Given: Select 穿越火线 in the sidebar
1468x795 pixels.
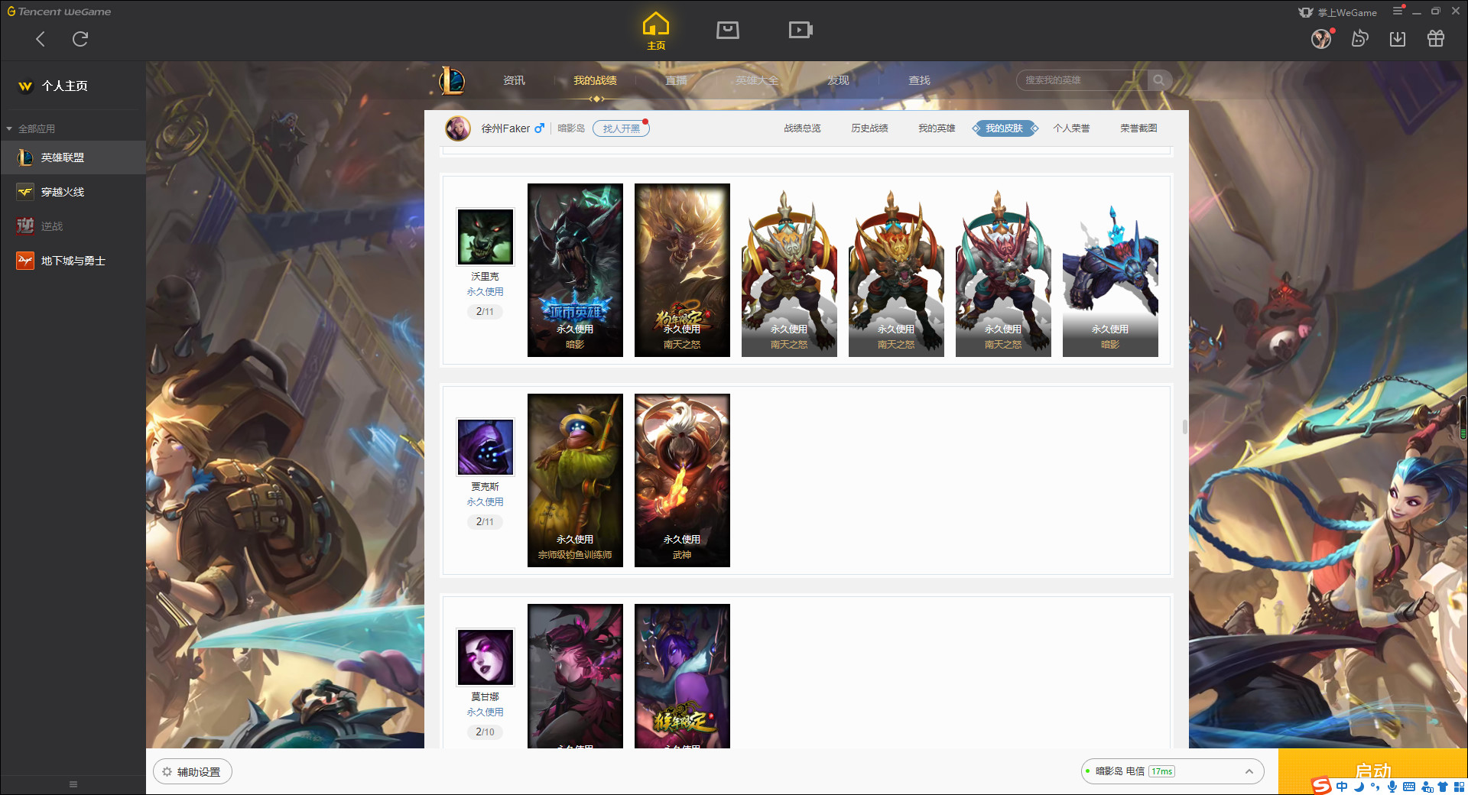Looking at the screenshot, I should pos(73,192).
